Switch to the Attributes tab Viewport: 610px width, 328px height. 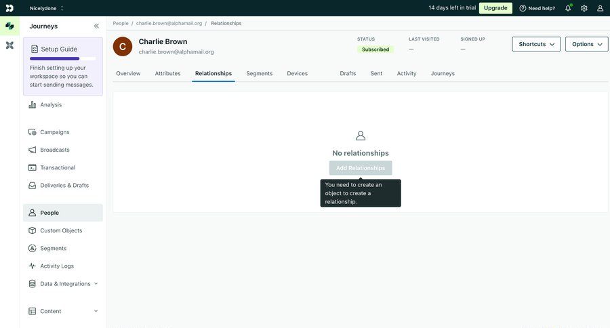(x=167, y=74)
